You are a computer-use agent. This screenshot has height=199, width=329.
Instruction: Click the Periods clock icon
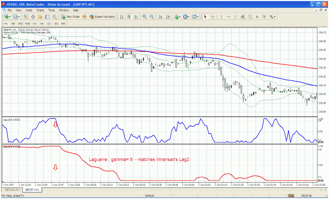coord(185,17)
